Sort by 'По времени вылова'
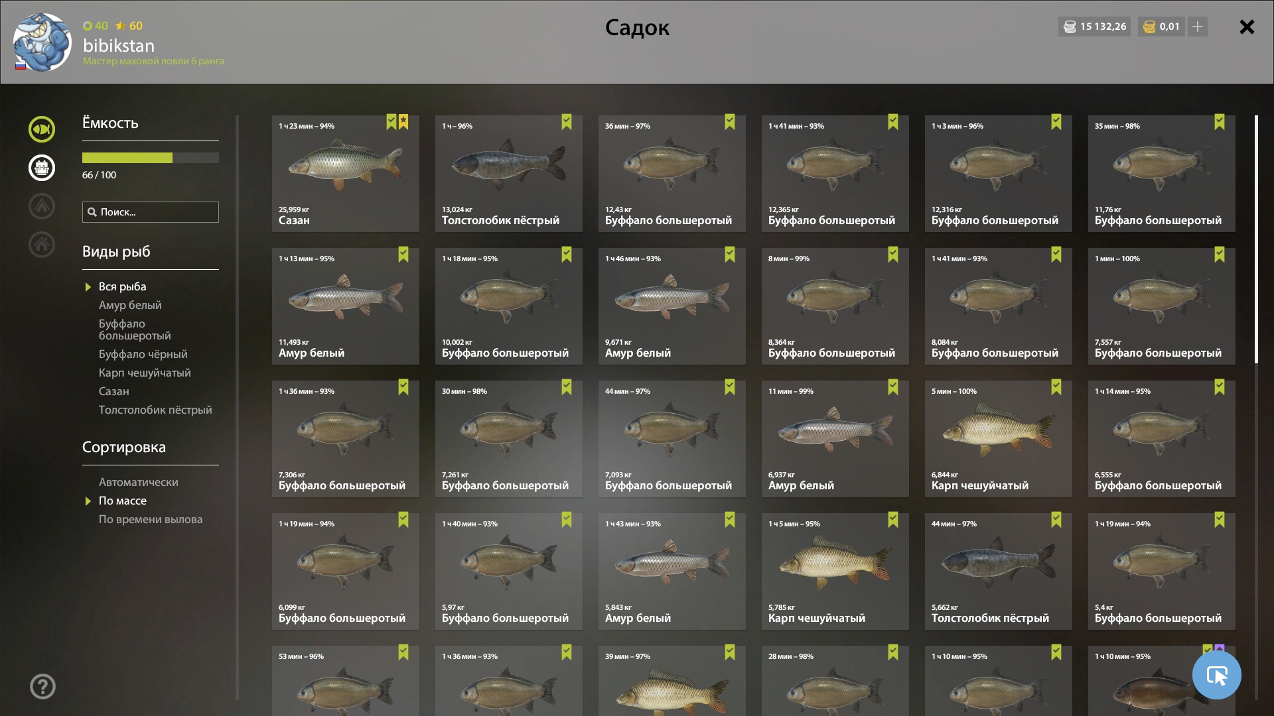 [151, 519]
